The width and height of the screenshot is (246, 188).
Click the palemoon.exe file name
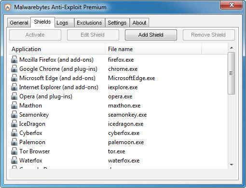pos(126,142)
